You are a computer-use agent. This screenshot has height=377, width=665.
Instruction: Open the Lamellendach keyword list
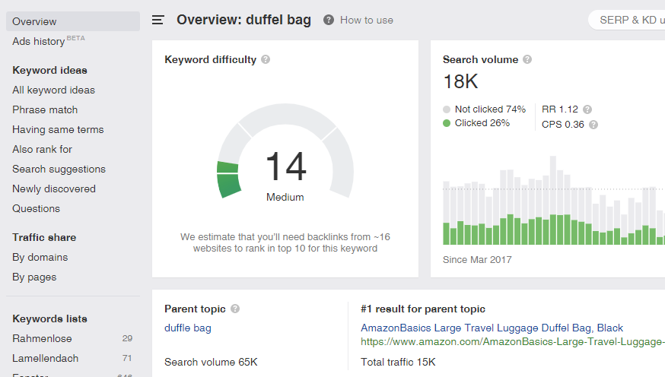(45, 358)
